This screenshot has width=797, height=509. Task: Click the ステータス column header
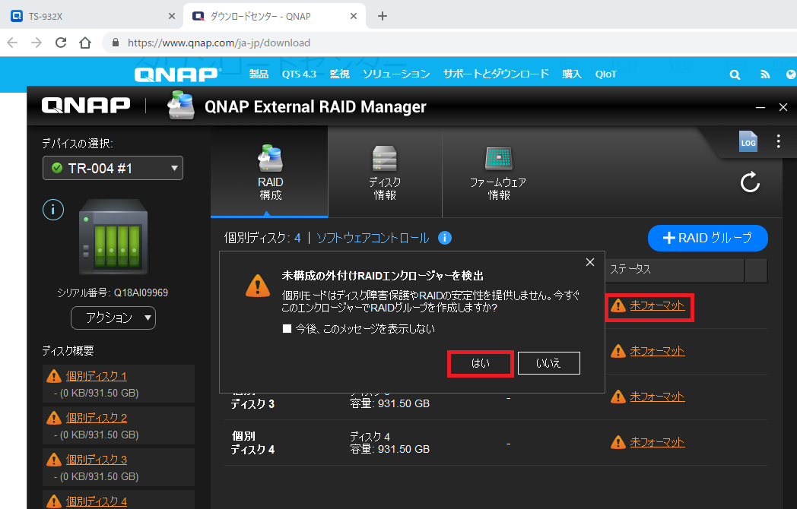[675, 270]
